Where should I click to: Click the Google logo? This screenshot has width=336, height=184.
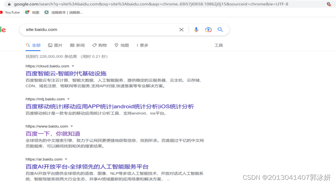coord(3,30)
